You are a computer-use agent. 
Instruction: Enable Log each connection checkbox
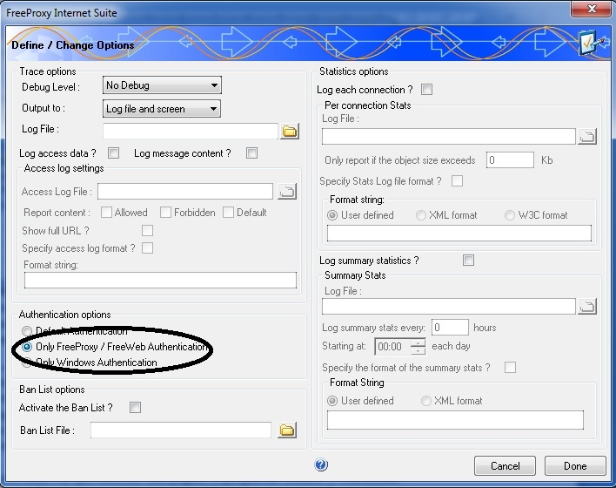click(426, 90)
